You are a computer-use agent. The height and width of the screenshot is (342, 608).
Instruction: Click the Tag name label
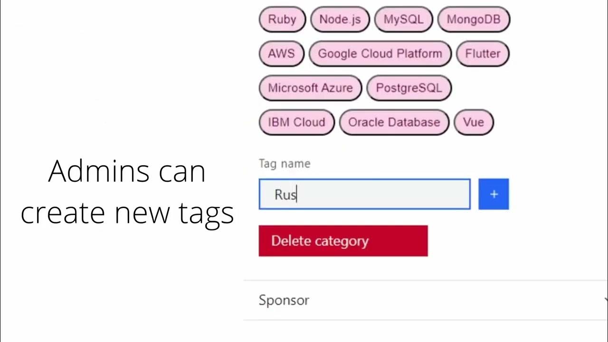284,164
